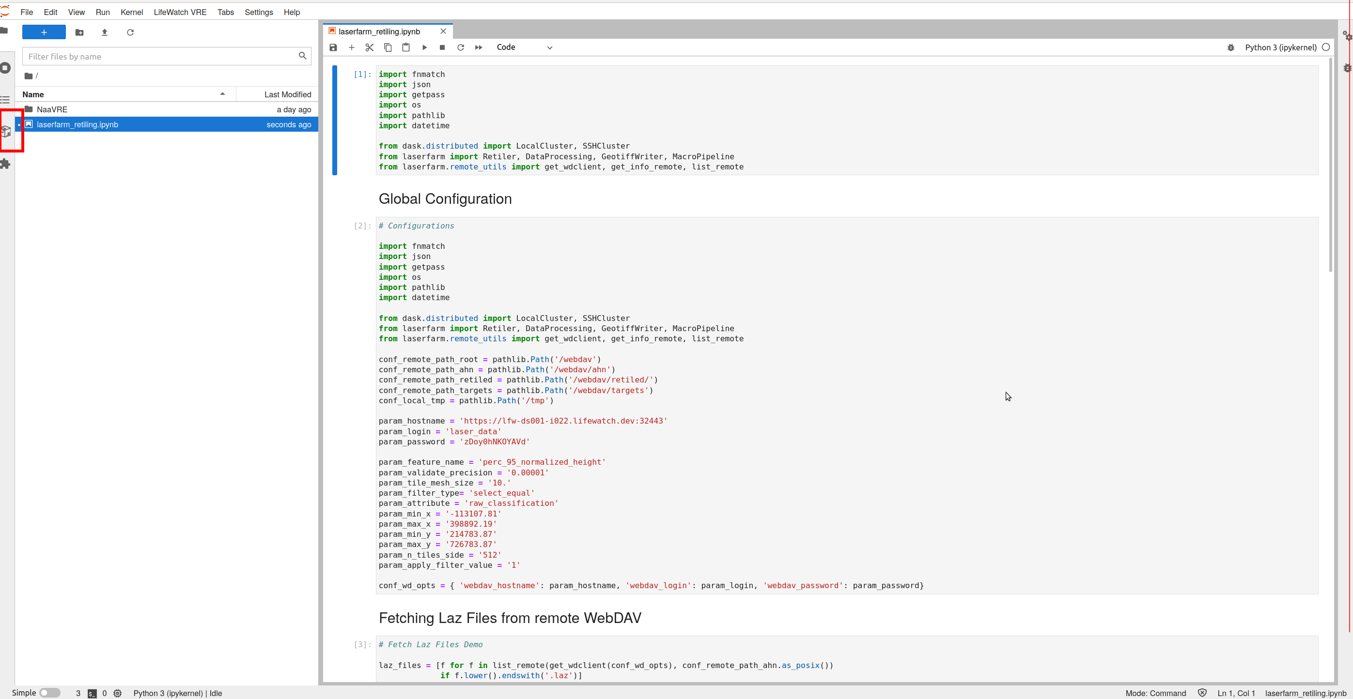Open the cell type dropdown showing Code
The height and width of the screenshot is (699, 1353).
524,47
